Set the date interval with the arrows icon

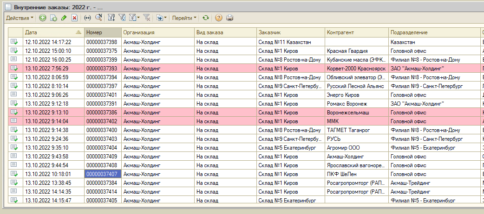88,18
